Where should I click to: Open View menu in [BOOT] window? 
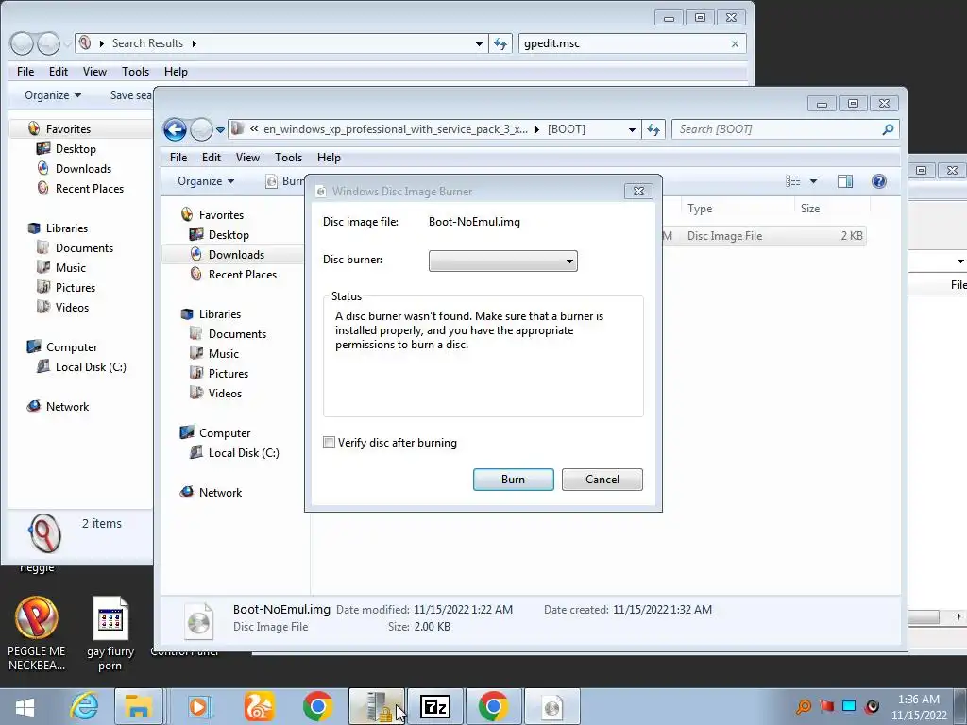click(247, 158)
